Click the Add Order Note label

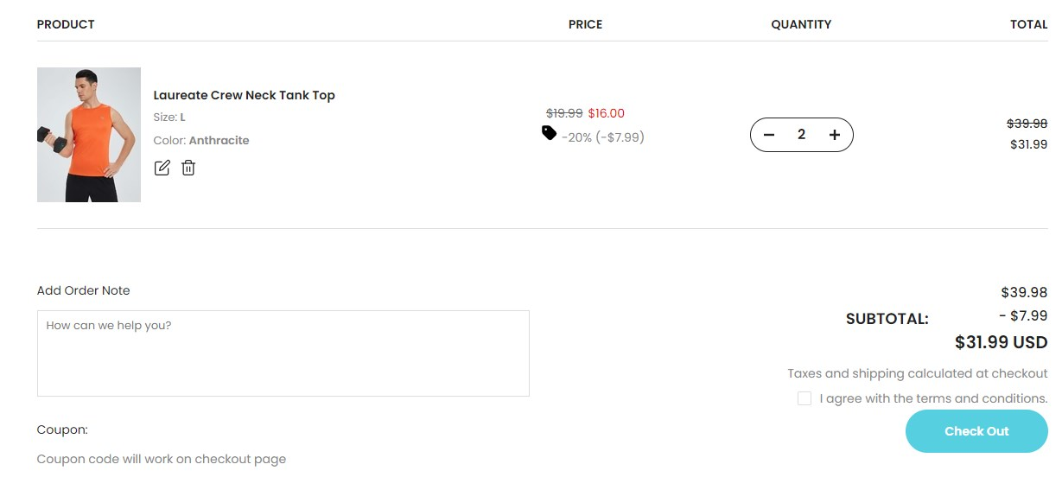[x=84, y=290]
